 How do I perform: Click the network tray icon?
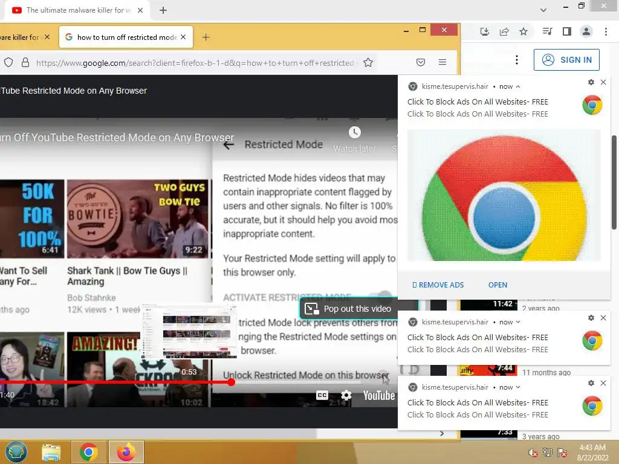tap(548, 453)
